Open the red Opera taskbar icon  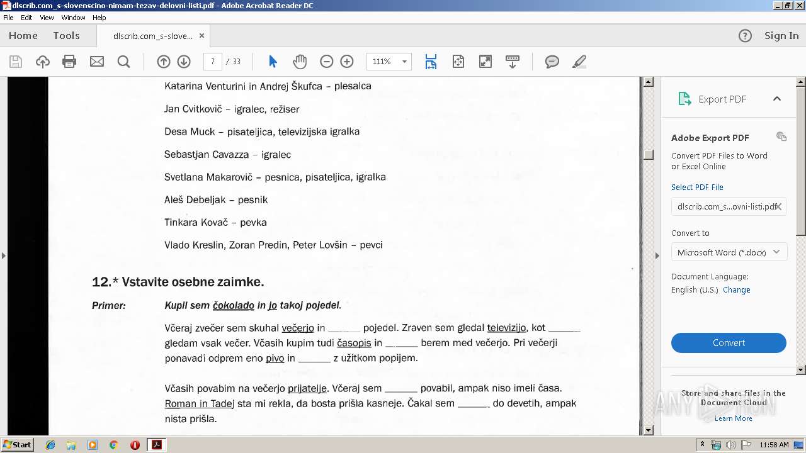point(135,445)
